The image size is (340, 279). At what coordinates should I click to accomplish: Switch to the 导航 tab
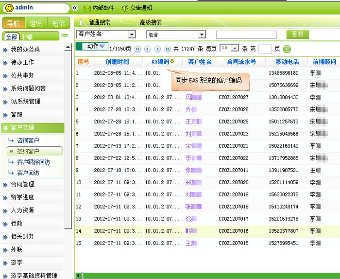click(14, 23)
